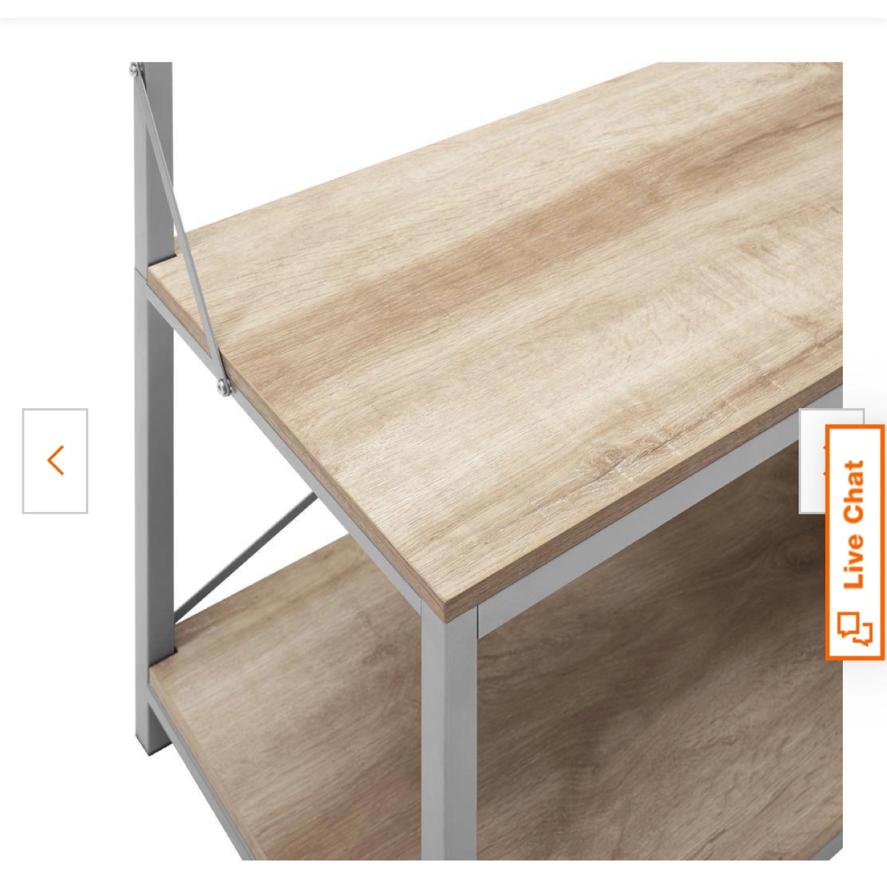Open Live Chat via speech bubbles icon
This screenshot has width=887, height=896.
(855, 629)
